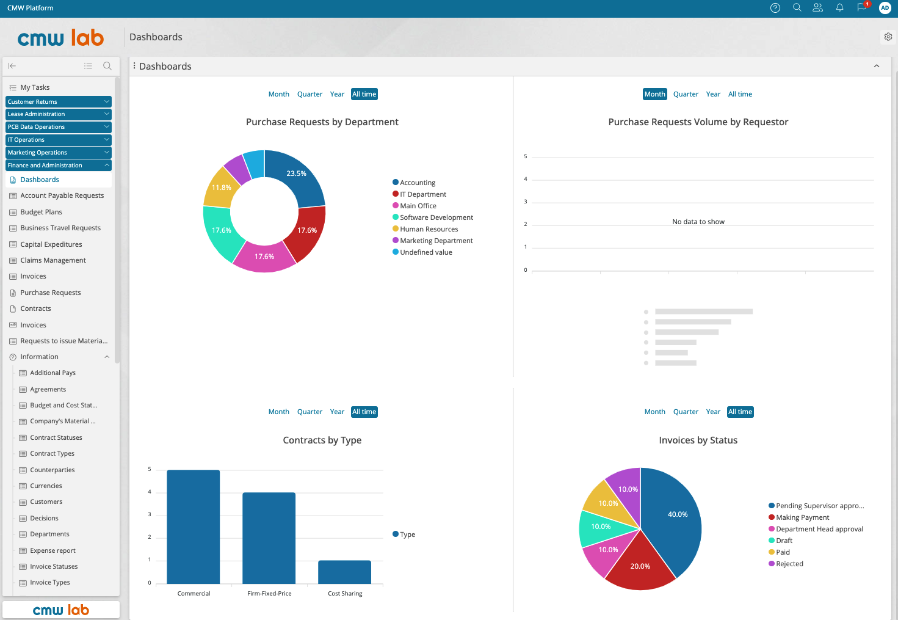898x620 pixels.
Task: Select Quarter for Purchase Requests by Department
Action: [310, 94]
